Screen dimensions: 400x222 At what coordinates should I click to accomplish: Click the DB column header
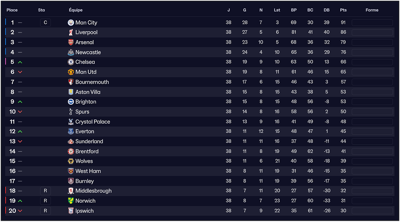[x=327, y=10]
